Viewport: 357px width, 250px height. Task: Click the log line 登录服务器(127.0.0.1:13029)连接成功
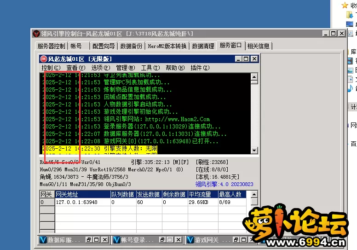pyautogui.click(x=132, y=127)
